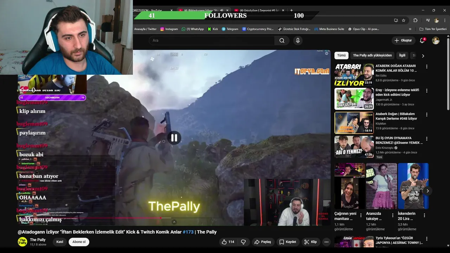The image size is (450, 253).
Task: Open options for BU İŞ OYUN OYNAMAYA video
Action: coord(427,139)
